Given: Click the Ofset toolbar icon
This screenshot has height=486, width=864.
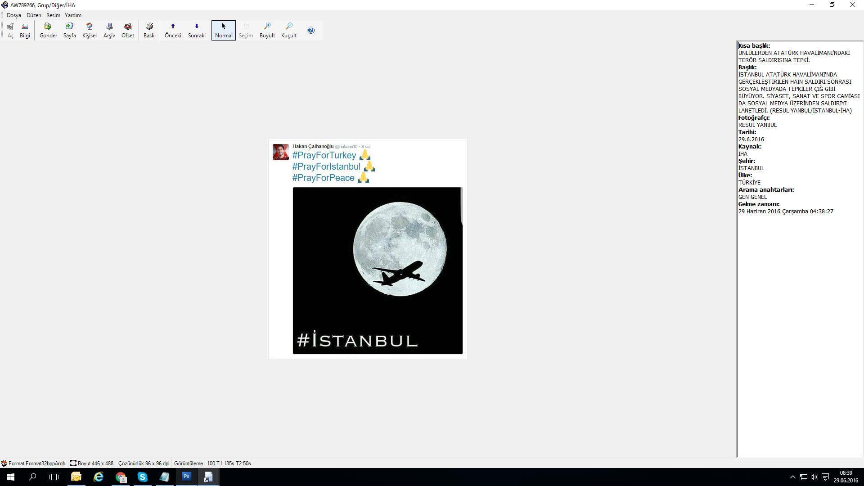Looking at the screenshot, I should click(x=128, y=30).
